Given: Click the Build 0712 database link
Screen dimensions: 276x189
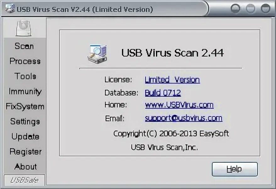Looking at the screenshot, I should click(163, 93).
